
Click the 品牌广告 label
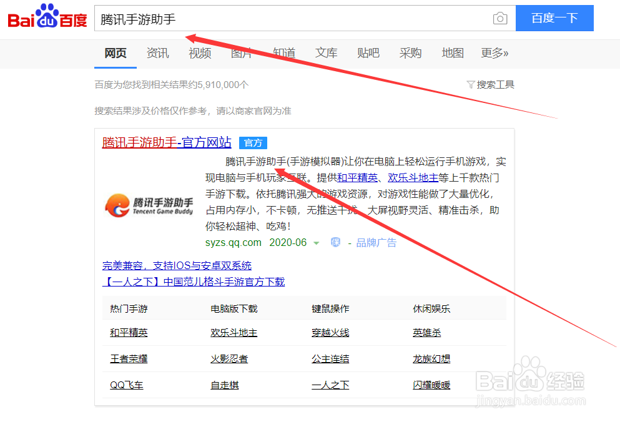[x=376, y=243]
